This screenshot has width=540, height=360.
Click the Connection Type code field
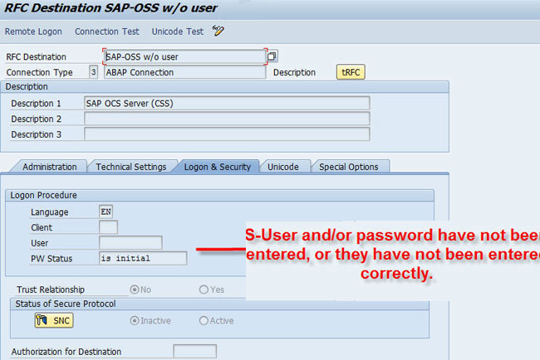pos(93,72)
